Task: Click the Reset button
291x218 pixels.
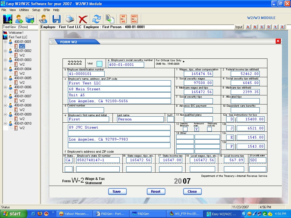Action: click(x=155, y=192)
